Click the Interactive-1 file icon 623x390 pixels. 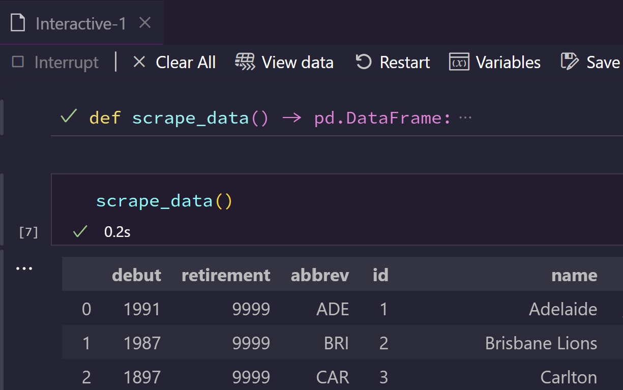coord(18,23)
